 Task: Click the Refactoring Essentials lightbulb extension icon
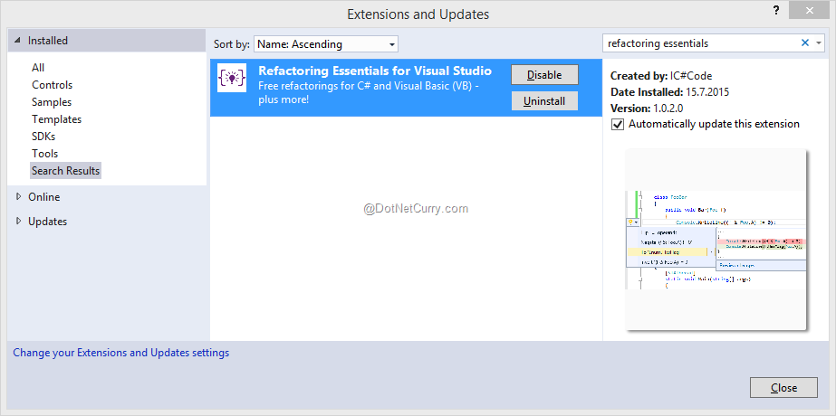click(232, 79)
